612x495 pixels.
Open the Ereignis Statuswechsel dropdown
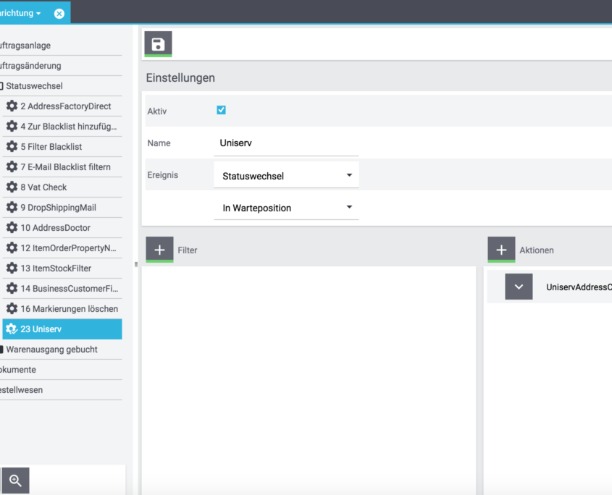286,176
